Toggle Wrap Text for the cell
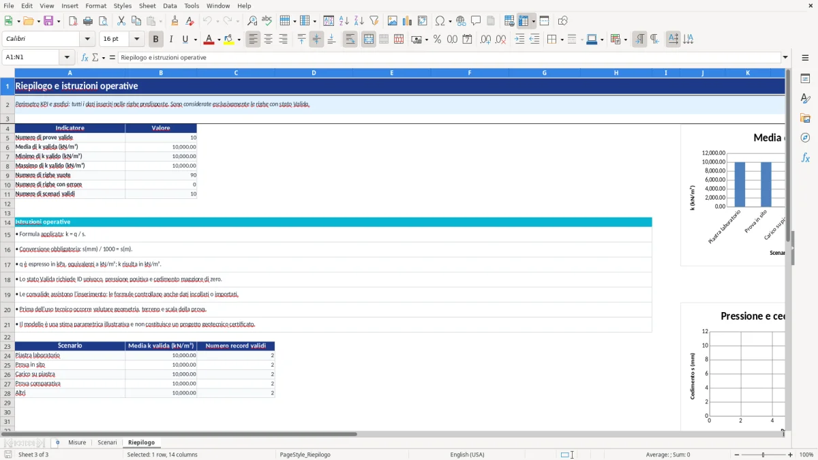Screen dimensions: 818x460 point(350,40)
